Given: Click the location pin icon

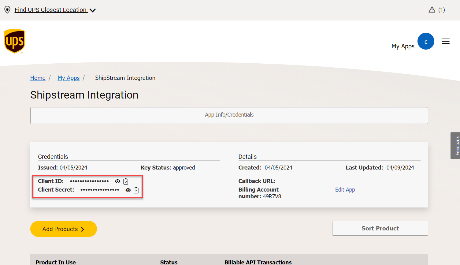Looking at the screenshot, I should [x=7, y=10].
